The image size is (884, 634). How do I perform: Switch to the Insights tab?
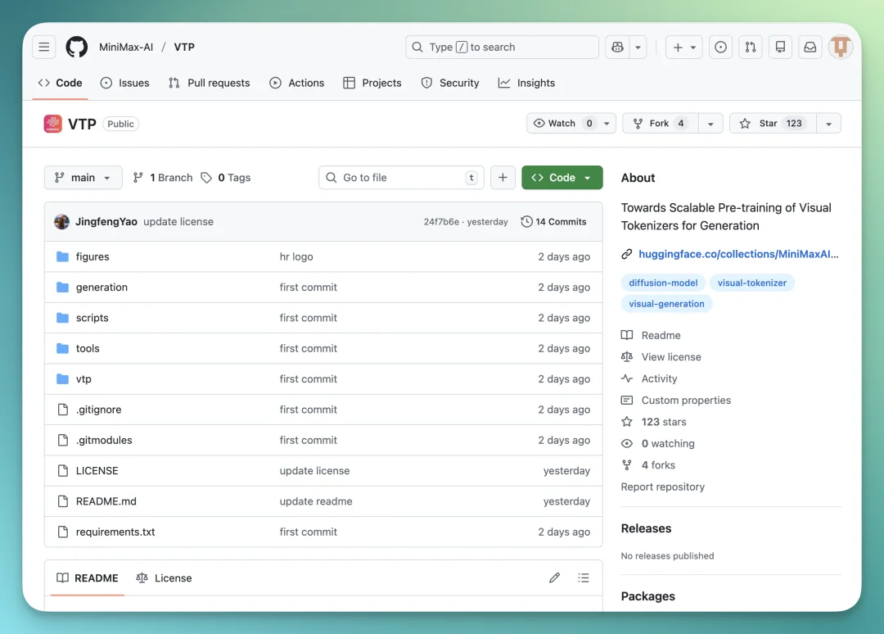(526, 83)
